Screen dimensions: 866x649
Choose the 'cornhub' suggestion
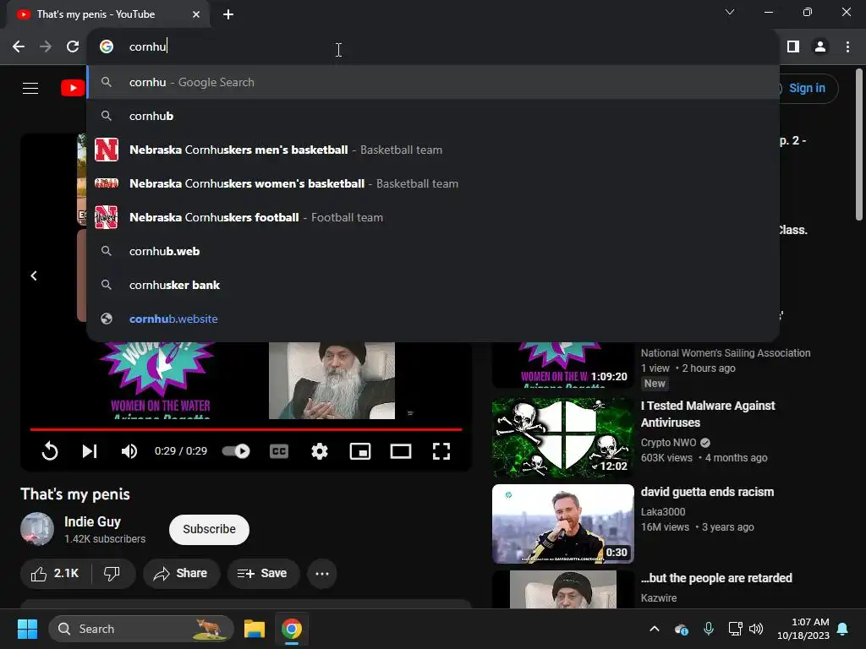(433, 116)
